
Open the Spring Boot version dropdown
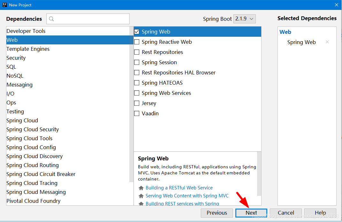point(245,19)
